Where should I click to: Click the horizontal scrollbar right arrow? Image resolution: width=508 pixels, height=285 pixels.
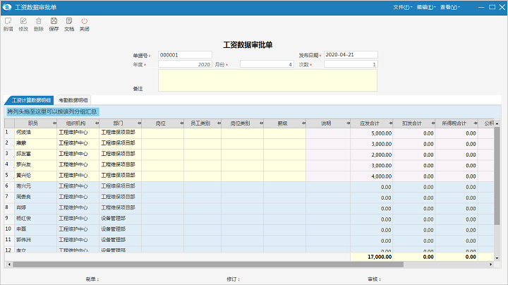[x=490, y=265]
